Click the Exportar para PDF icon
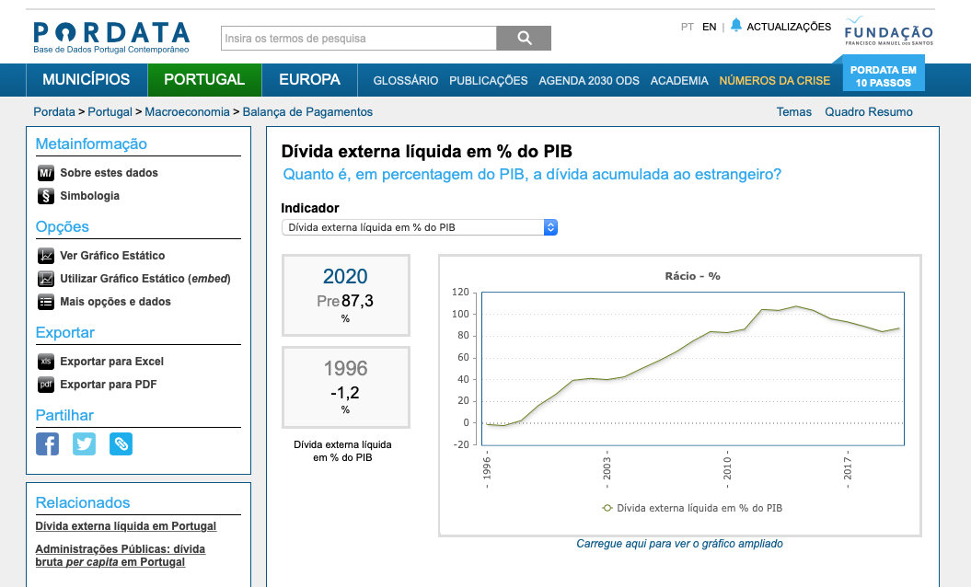Viewport: 971px width, 587px height. tap(46, 385)
